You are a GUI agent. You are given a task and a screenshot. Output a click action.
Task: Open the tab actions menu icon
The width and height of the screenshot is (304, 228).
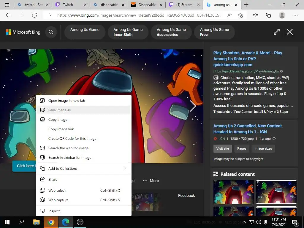tap(7, 5)
